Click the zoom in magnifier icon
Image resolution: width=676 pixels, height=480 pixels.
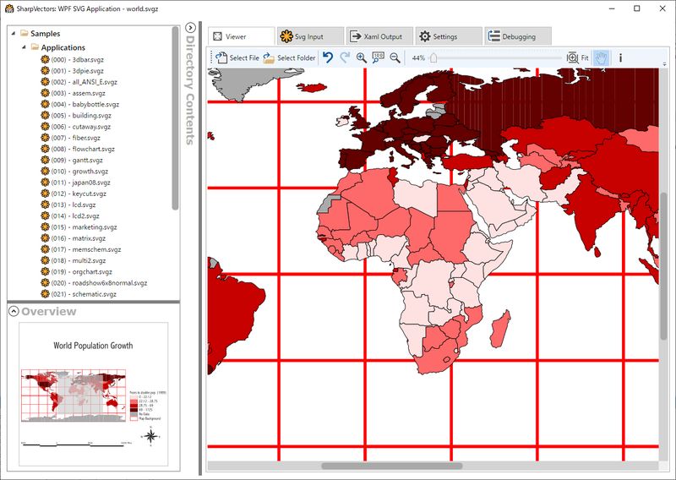pos(362,57)
